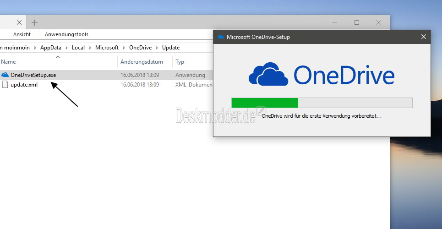This screenshot has height=229, width=442.
Task: Minimize the Explorer window
Action: pos(335,22)
